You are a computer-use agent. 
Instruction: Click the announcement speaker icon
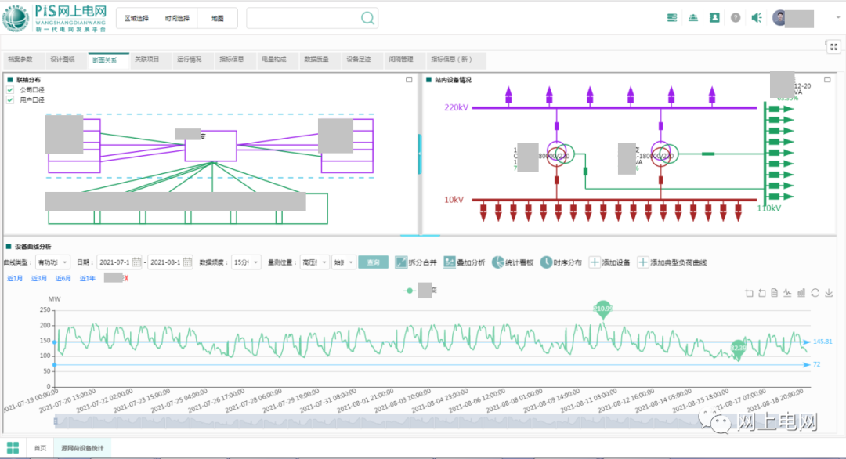click(757, 18)
